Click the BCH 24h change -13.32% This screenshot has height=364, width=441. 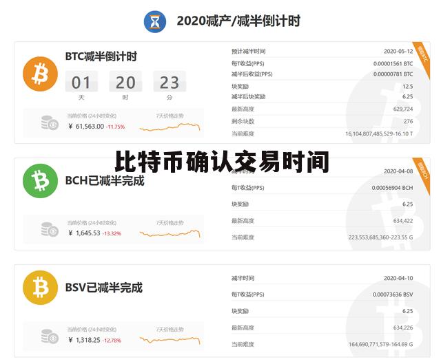pos(112,234)
